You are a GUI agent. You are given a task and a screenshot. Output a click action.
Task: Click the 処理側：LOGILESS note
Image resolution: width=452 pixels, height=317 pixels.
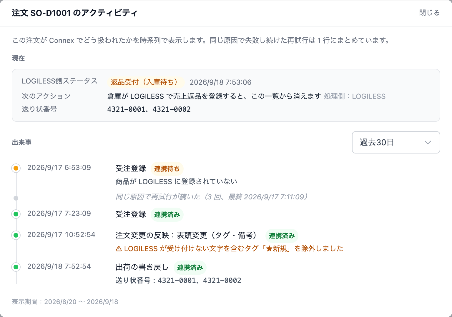coord(355,96)
